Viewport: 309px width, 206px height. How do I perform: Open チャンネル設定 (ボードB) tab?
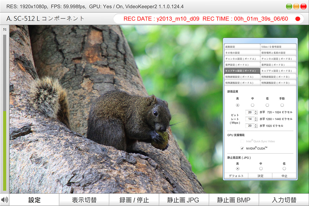click(278, 59)
